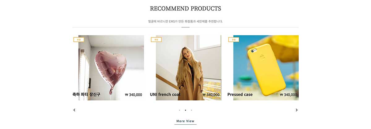Select the first carousel pagination dot
The height and width of the screenshot is (129, 371).
click(180, 110)
